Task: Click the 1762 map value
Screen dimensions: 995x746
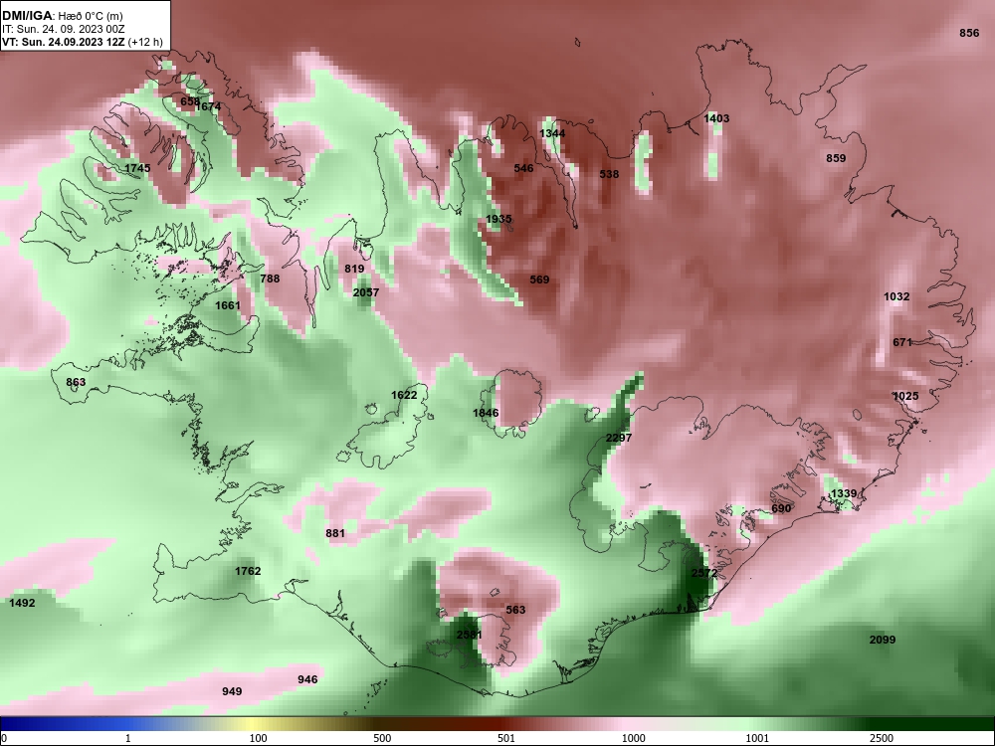Action: click(248, 571)
